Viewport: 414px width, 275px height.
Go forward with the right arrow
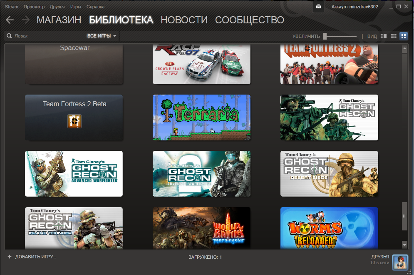[x=26, y=20]
